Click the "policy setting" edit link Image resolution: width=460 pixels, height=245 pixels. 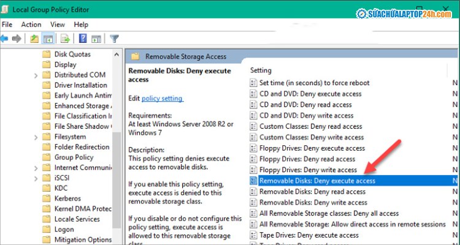(162, 98)
